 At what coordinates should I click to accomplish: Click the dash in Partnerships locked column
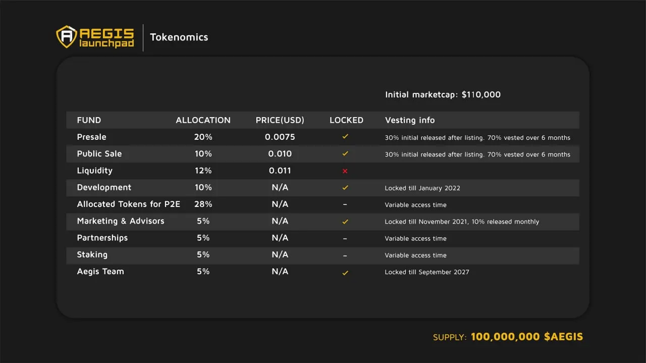tap(345, 238)
